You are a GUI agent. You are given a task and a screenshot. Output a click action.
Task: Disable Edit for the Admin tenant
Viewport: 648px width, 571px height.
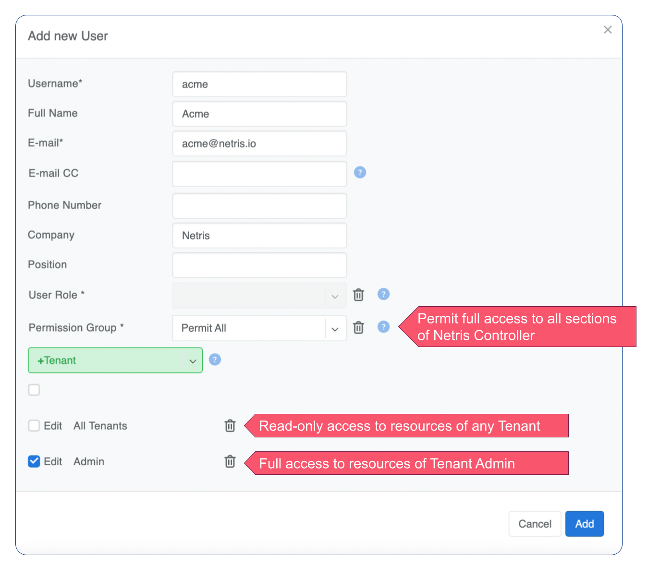(x=34, y=461)
